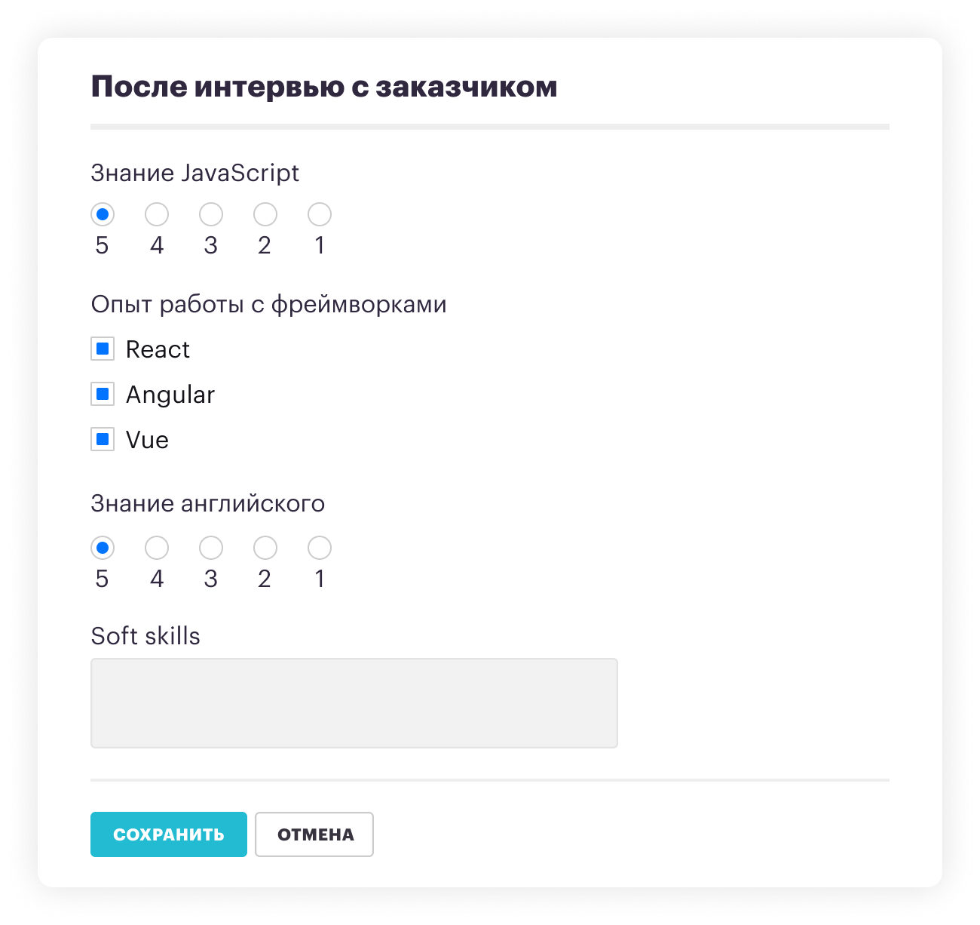Toggle the Vue checkbox
The height and width of the screenshot is (925, 980).
pos(103,439)
